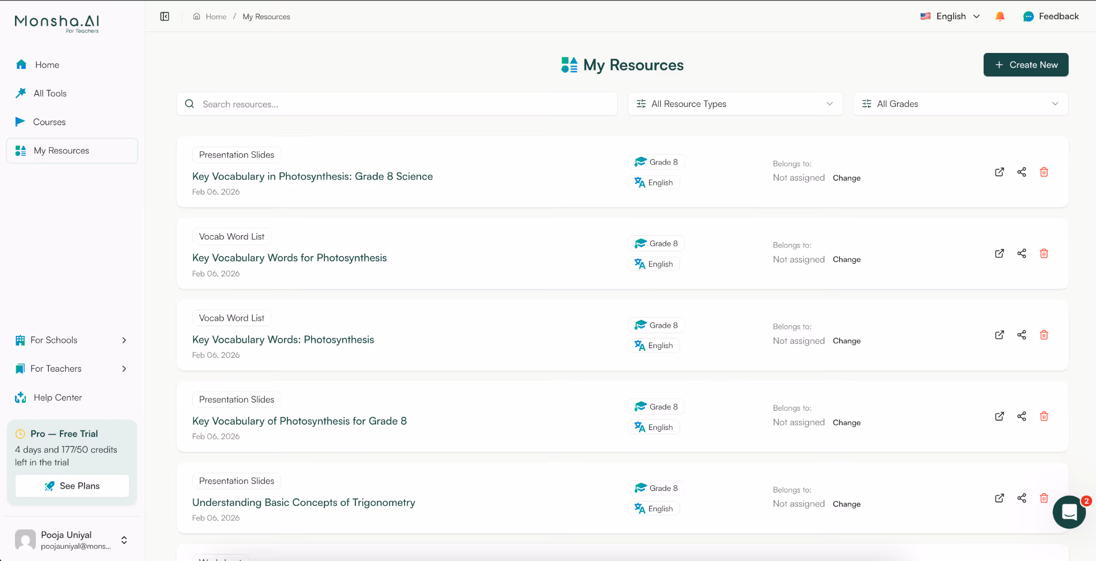1096x561 pixels.
Task: Open the English language selector menu
Action: pos(950,16)
